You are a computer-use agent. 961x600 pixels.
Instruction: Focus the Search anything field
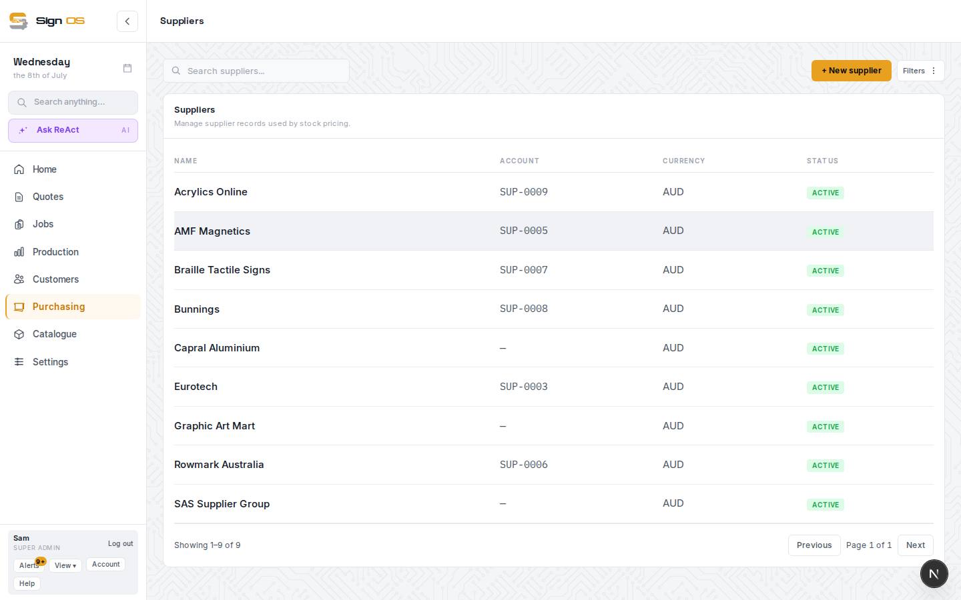pyautogui.click(x=73, y=102)
